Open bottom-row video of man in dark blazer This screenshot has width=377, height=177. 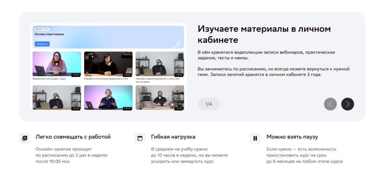tap(57, 98)
